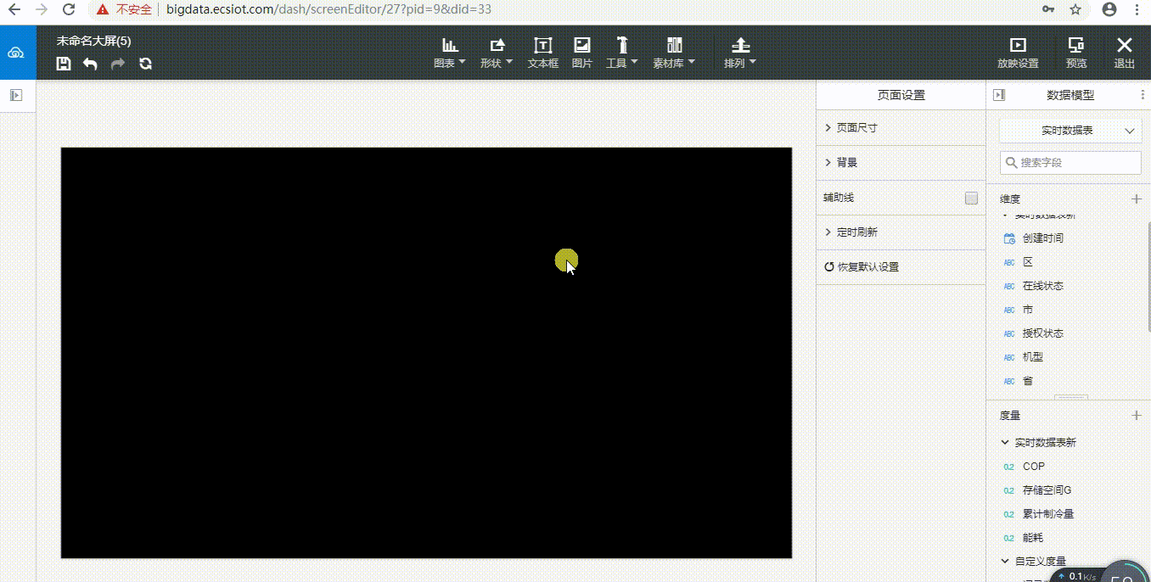Reload the browser page
Image resolution: width=1151 pixels, height=582 pixels.
tap(70, 10)
